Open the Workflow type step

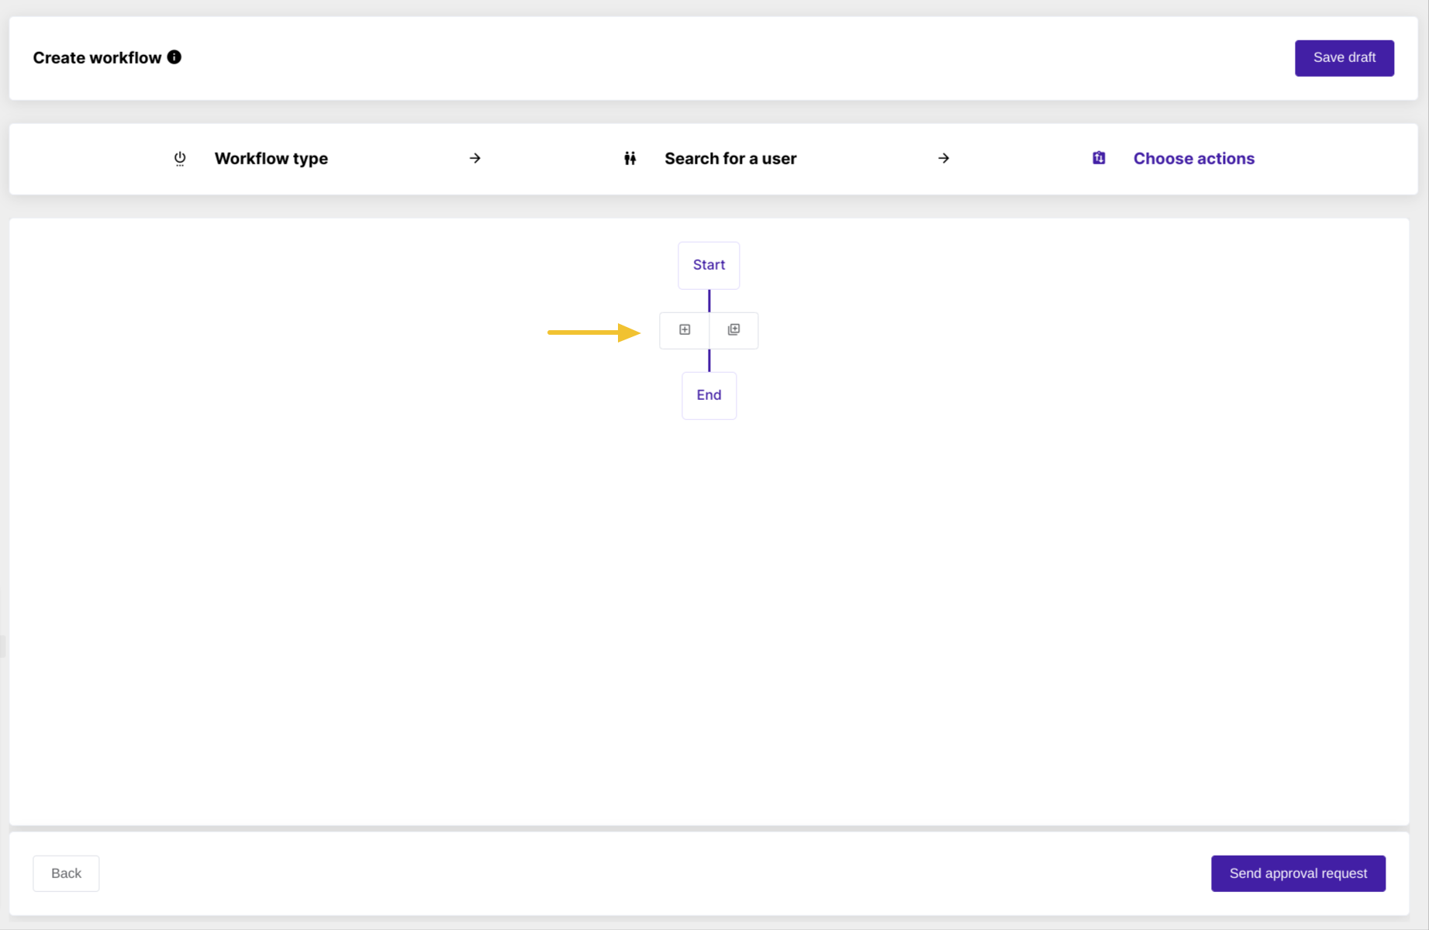271,158
